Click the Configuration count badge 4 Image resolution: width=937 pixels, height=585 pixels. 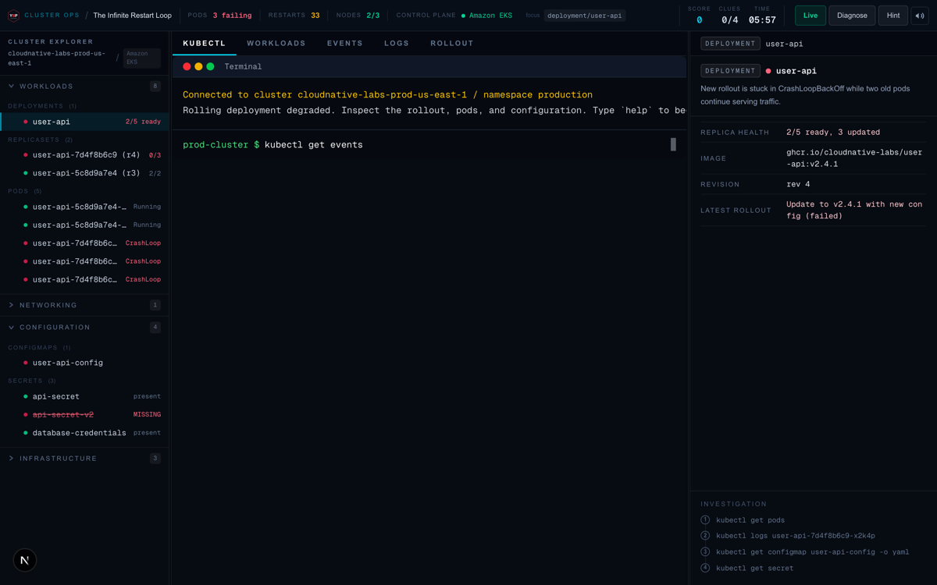click(155, 328)
